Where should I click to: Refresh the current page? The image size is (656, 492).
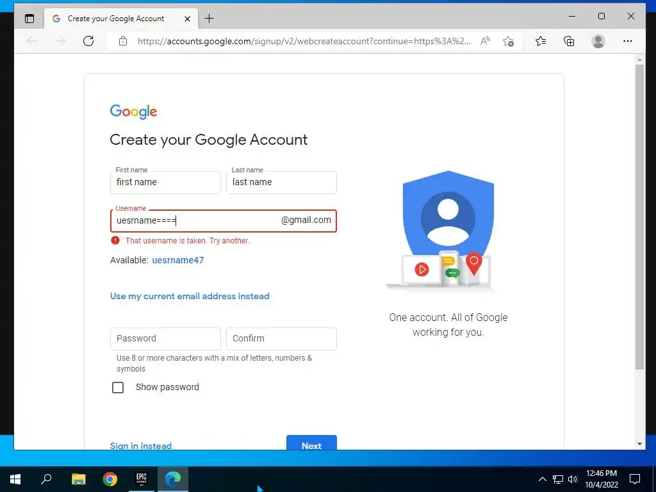click(88, 41)
